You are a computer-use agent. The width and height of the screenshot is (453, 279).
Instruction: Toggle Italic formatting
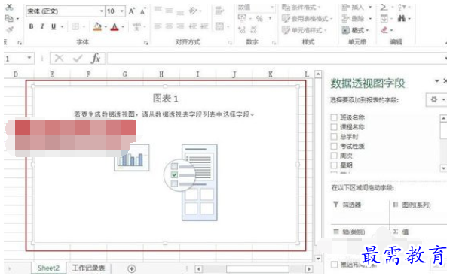pyautogui.click(x=42, y=26)
